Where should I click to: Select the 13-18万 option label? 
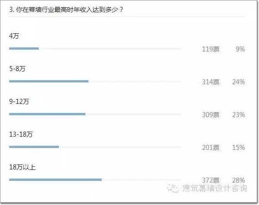coord(21,134)
